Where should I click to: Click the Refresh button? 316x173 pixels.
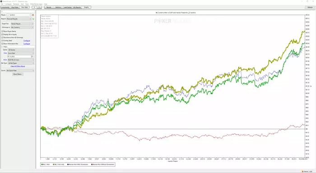pos(310,7)
